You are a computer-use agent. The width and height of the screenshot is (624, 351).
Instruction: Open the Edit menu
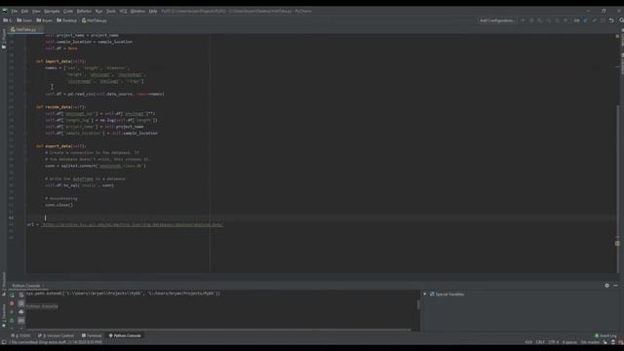point(24,11)
